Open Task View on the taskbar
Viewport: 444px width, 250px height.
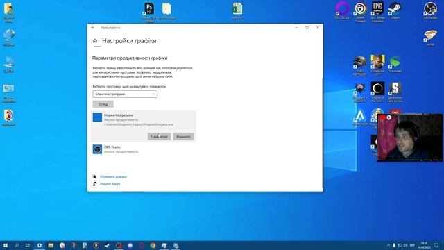pyautogui.click(x=28, y=245)
